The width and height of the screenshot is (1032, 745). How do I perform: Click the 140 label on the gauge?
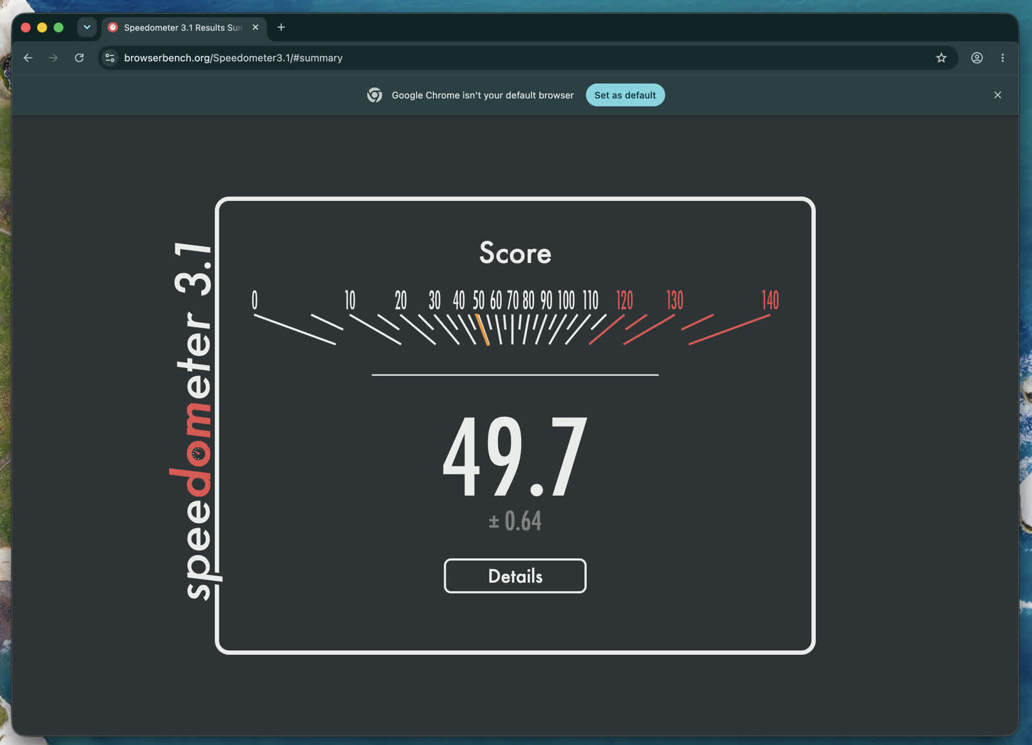[x=770, y=300]
